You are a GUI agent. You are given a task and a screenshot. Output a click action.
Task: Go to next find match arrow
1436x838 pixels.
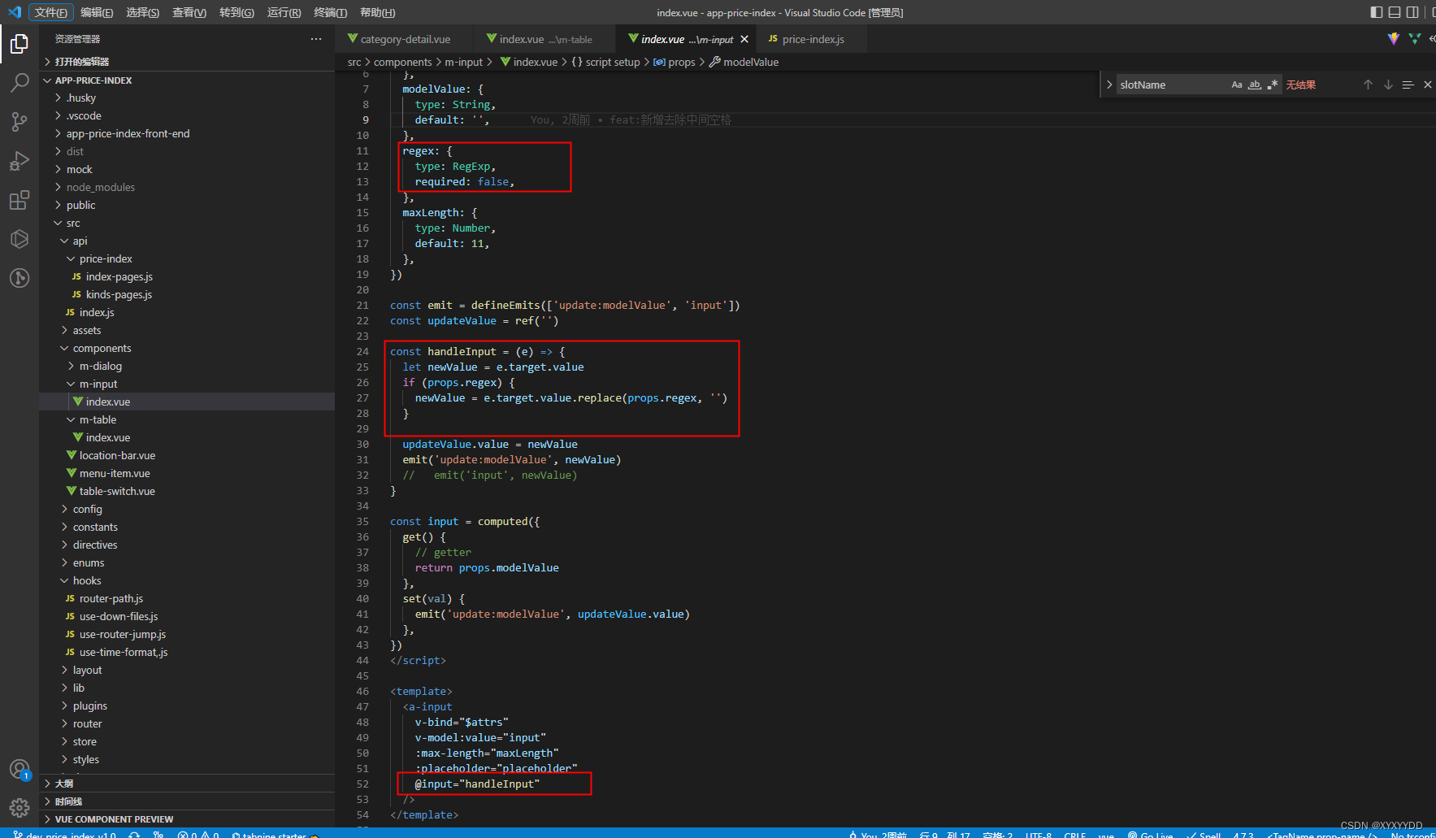(1388, 85)
